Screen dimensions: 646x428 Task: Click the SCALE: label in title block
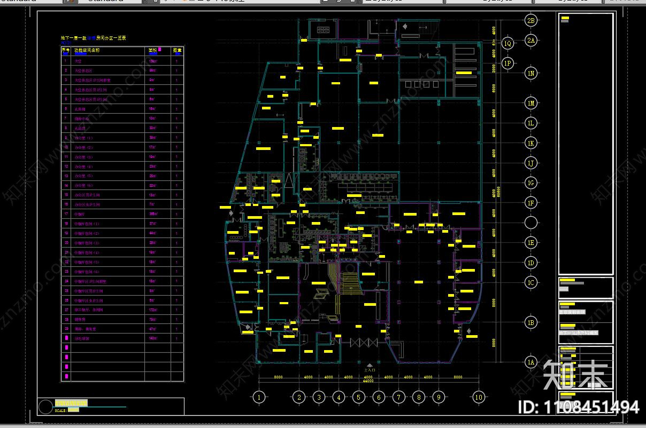coord(60,410)
